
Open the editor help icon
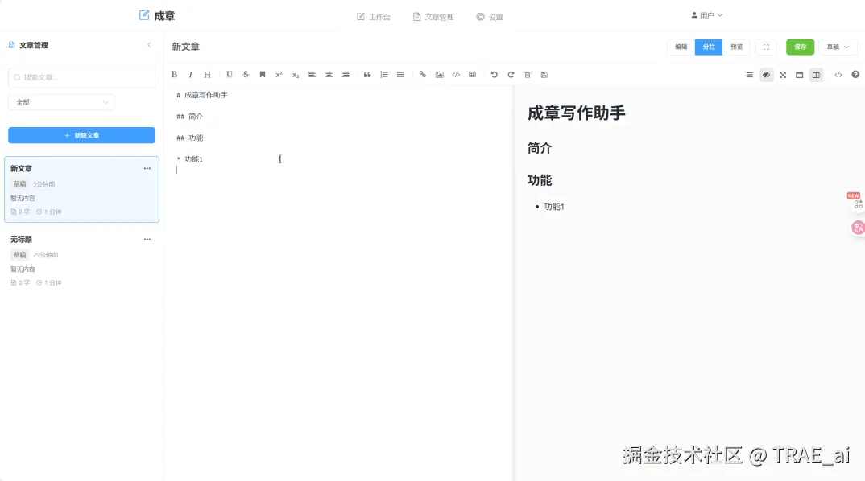click(x=855, y=74)
